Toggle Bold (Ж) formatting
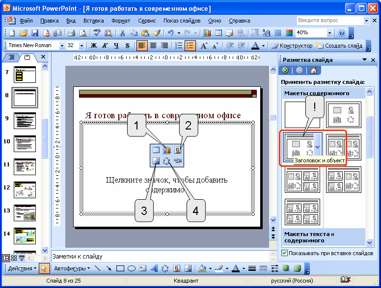Viewport: 381px width, 288px height. [94, 46]
